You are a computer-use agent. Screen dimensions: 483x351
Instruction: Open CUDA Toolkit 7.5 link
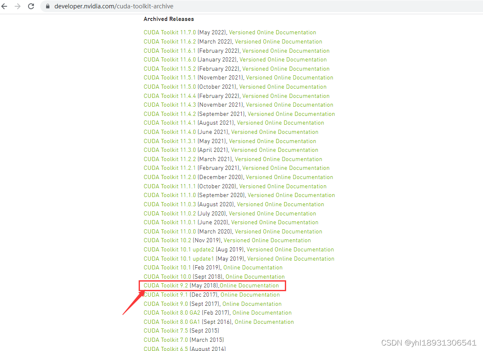166,331
